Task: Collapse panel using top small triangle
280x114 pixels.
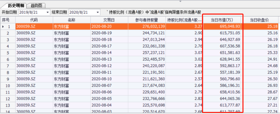Action: tap(180, 1)
